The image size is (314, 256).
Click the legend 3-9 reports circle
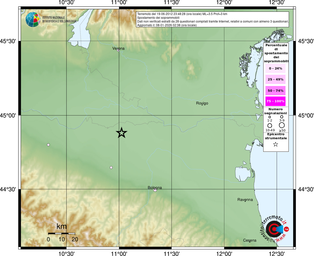click(281, 116)
